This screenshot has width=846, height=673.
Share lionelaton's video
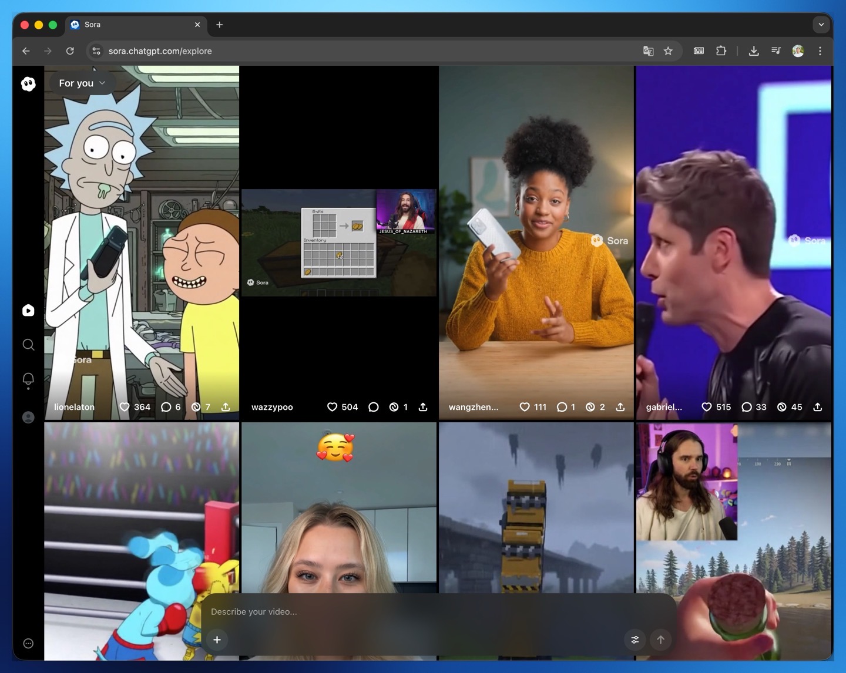tap(226, 407)
